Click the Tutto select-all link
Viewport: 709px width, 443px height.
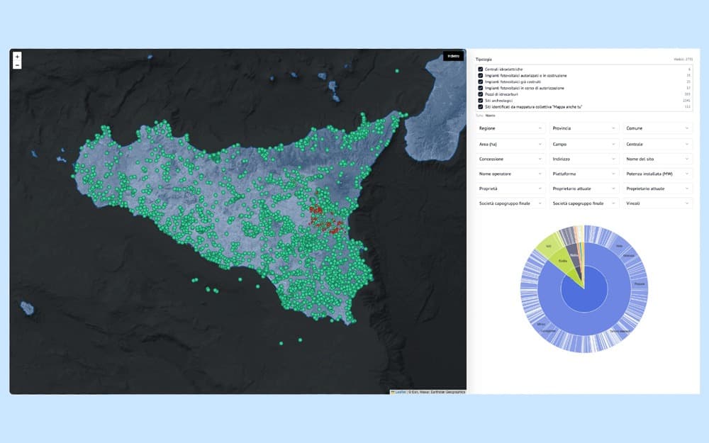coord(479,116)
